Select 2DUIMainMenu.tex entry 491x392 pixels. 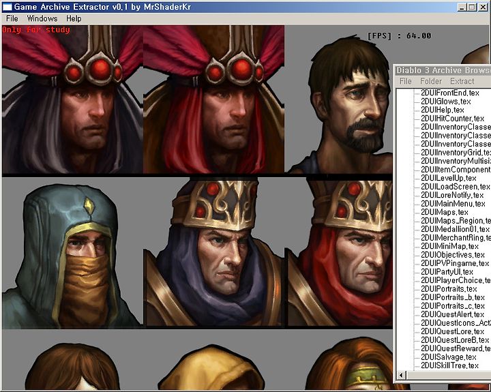(x=453, y=204)
